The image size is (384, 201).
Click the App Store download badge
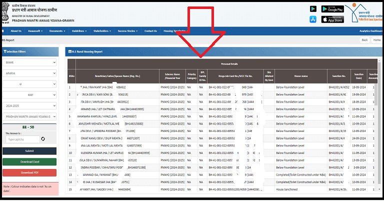click(x=332, y=19)
